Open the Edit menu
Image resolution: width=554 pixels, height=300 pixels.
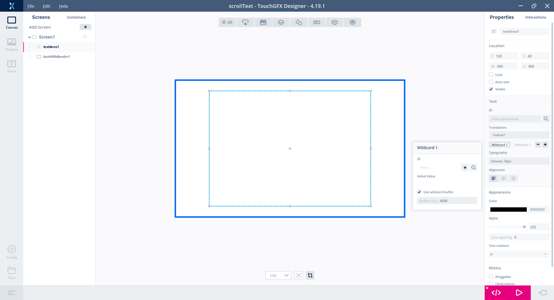pos(46,6)
